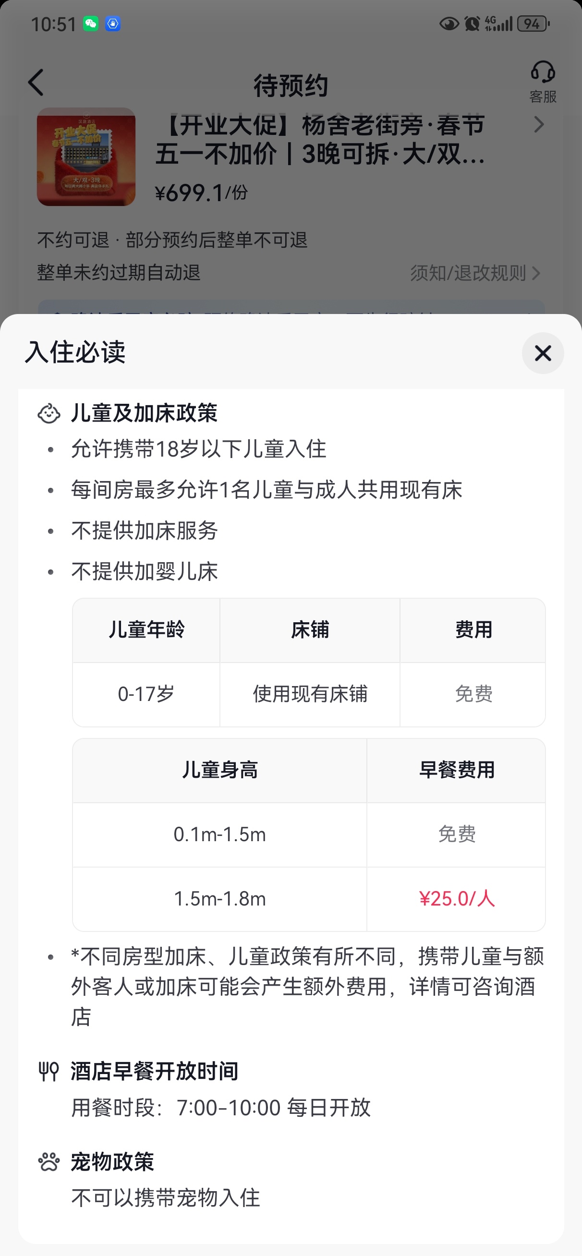Tap the 酒店早餐开放时间 heading
Screen dimensions: 582x1256
155,1071
